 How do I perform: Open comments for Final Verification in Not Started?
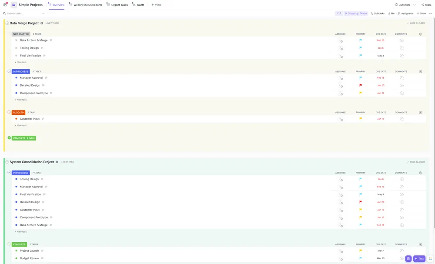pyautogui.click(x=402, y=56)
